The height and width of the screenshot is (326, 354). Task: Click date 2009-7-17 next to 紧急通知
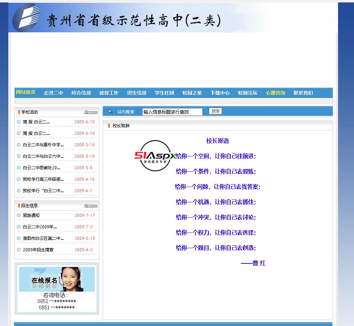click(85, 215)
